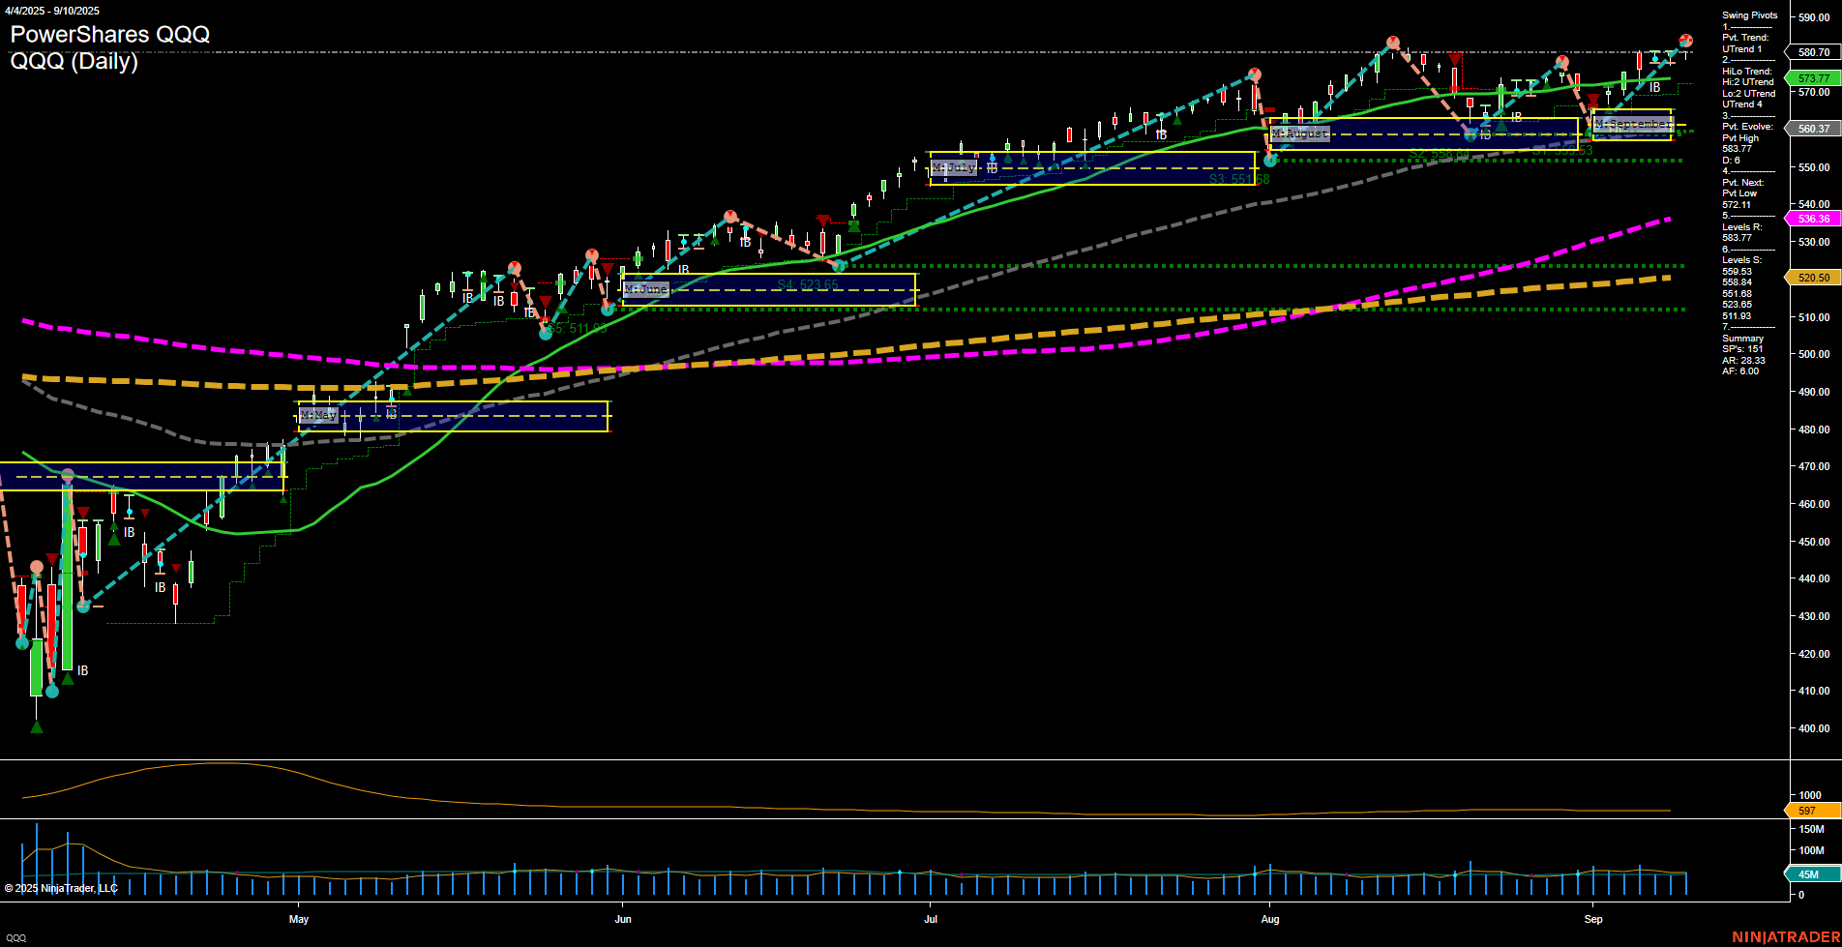Viewport: 1842px width, 947px height.
Task: Click the gray 560.37 price axis marker
Action: (x=1814, y=129)
